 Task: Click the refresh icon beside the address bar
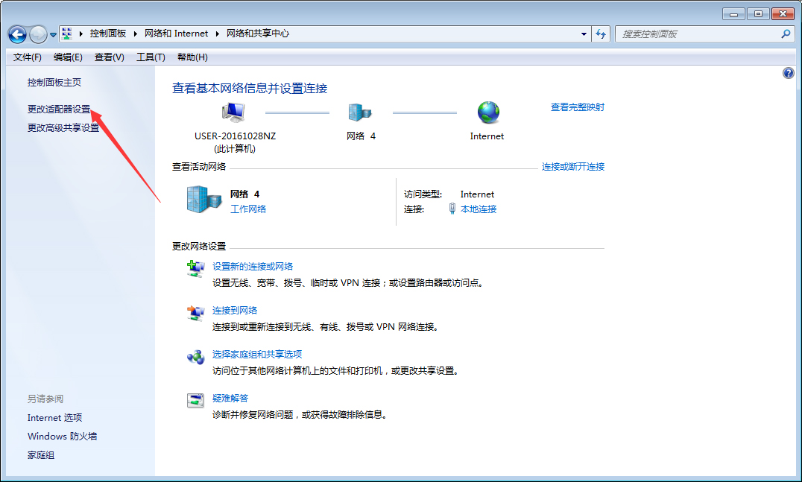pyautogui.click(x=601, y=34)
